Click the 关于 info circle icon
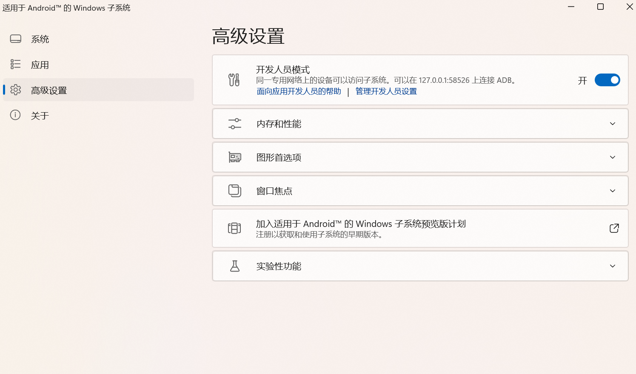 coord(15,115)
